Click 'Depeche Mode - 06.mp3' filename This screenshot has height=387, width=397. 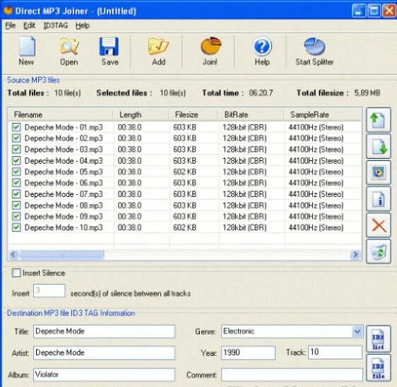[64, 183]
